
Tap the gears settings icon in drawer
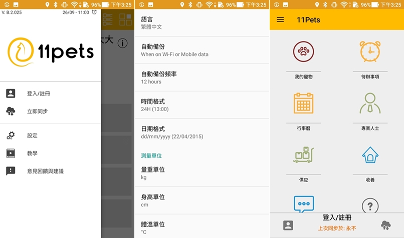(x=11, y=135)
